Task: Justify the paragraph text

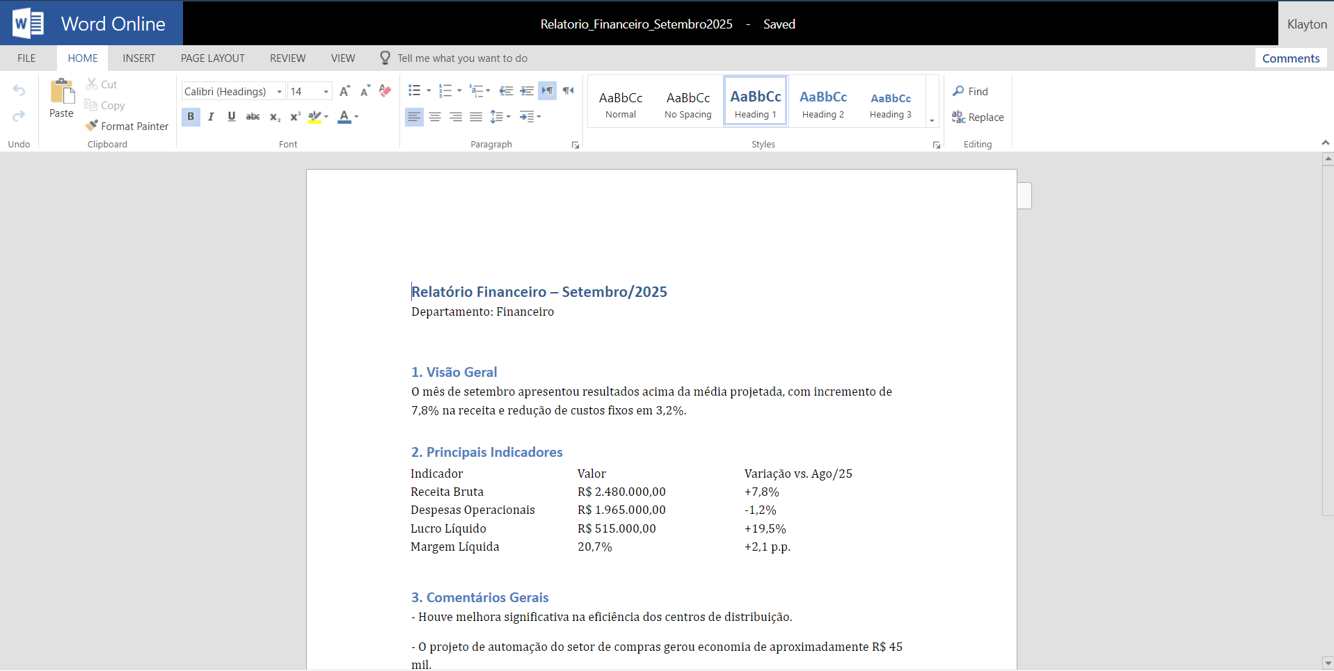Action: 476,117
